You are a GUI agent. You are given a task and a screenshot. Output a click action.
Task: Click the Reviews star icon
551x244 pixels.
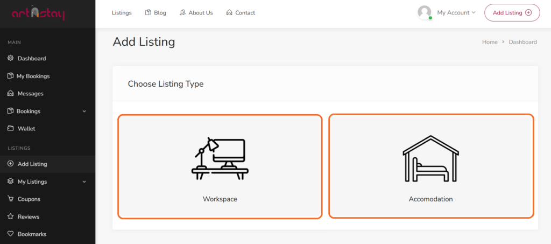point(10,217)
